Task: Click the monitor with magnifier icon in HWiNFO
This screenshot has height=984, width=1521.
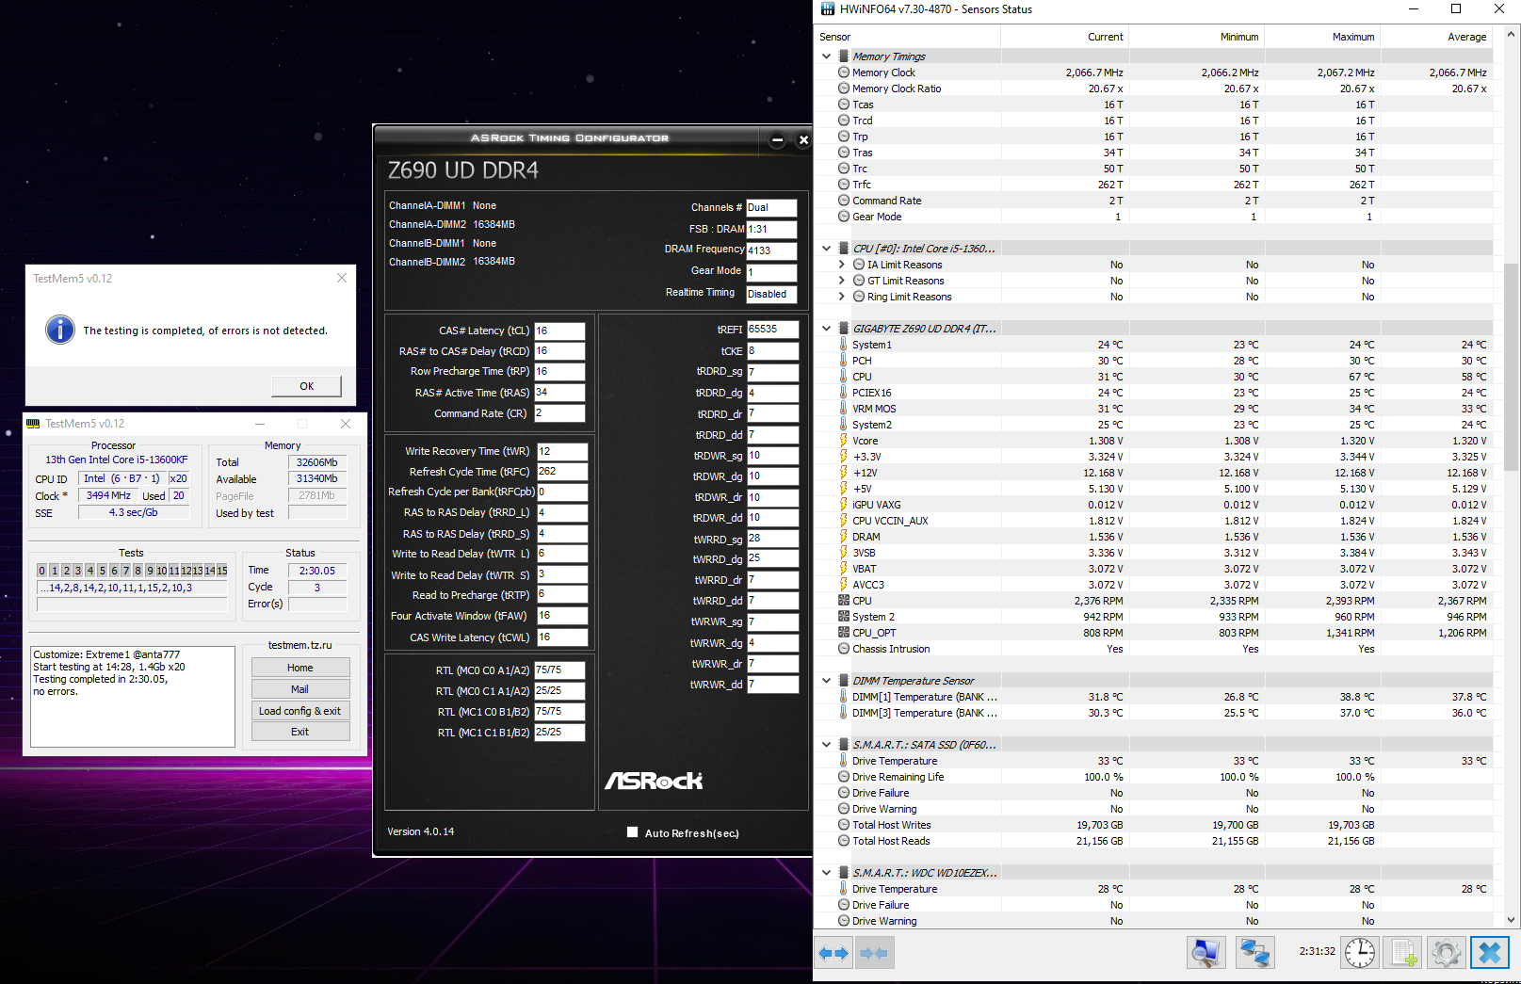Action: coord(1205,953)
